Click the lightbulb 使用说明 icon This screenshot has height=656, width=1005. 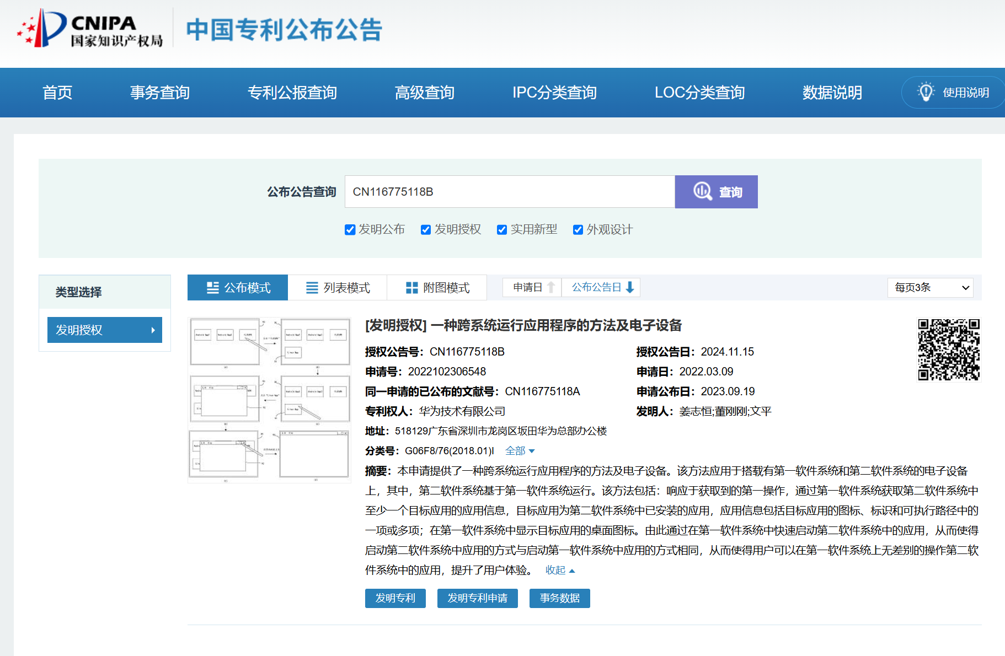[926, 92]
